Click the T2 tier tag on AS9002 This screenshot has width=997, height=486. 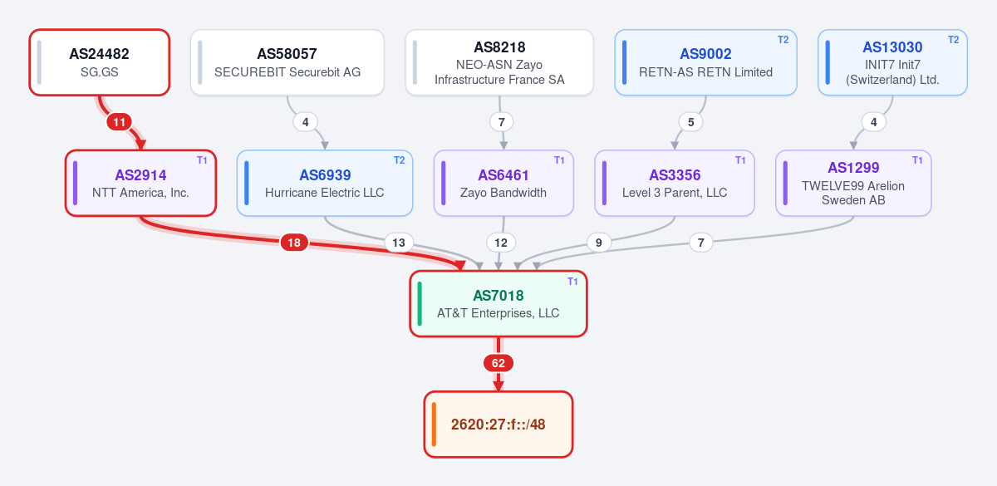(783, 40)
